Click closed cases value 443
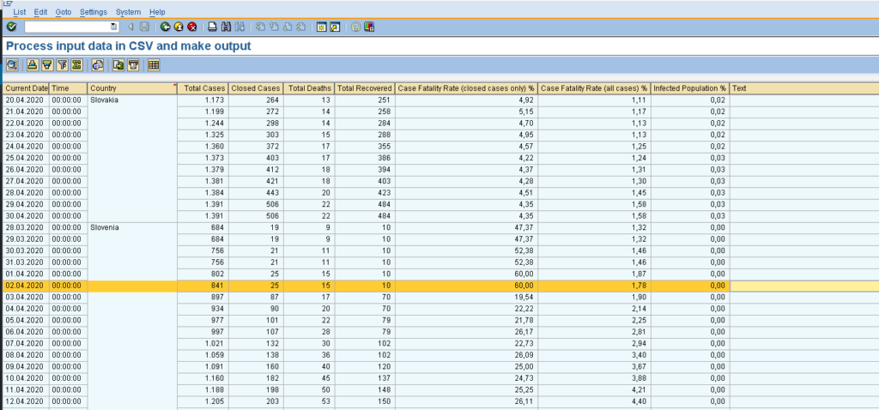This screenshot has height=410, width=879. click(x=254, y=193)
